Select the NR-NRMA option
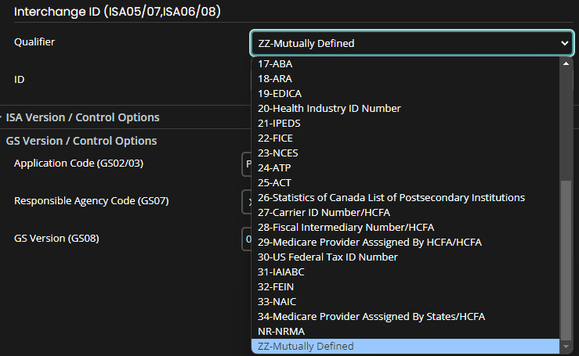This screenshot has height=356, width=579. click(281, 332)
